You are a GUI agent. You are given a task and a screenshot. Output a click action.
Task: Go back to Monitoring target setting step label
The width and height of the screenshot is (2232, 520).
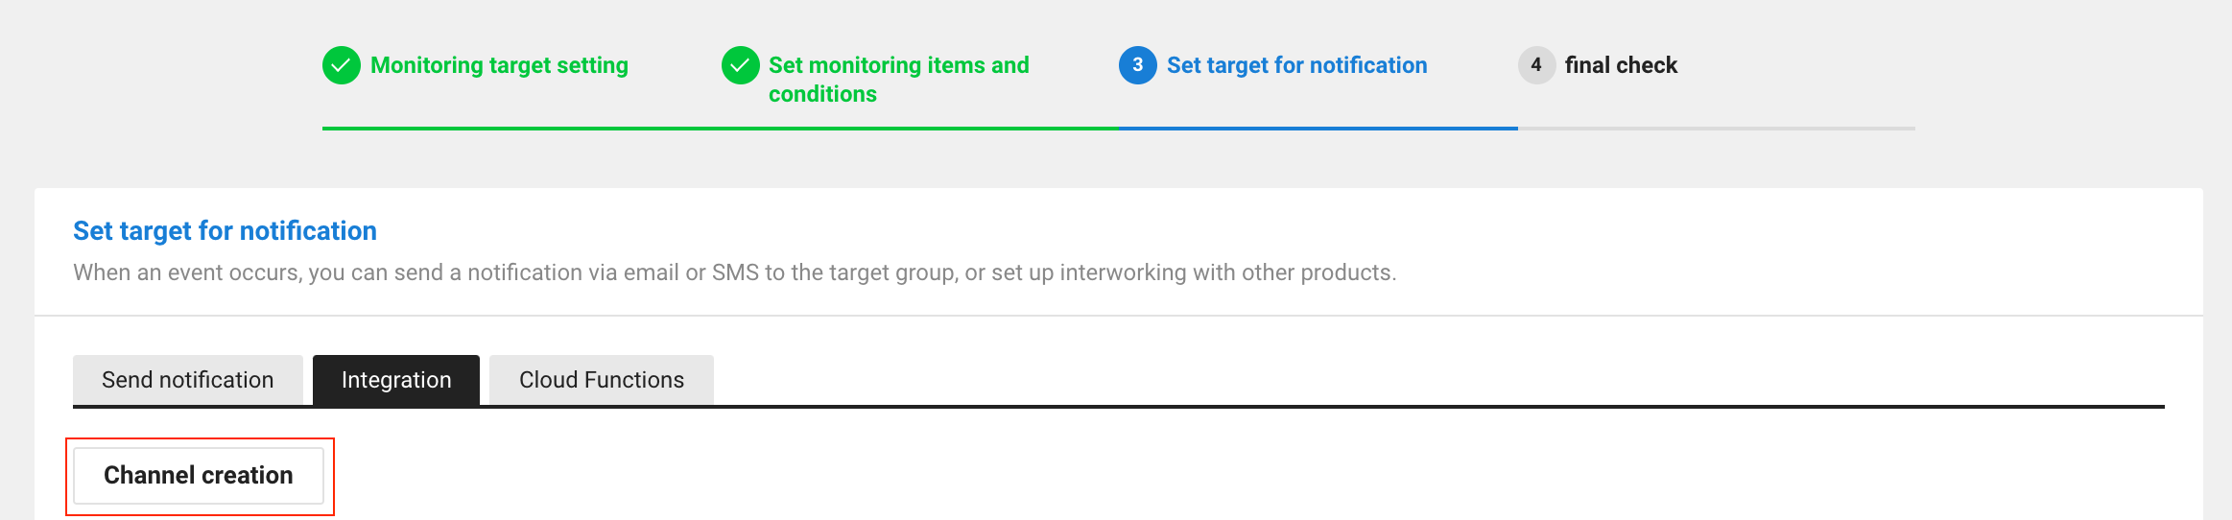click(x=499, y=65)
